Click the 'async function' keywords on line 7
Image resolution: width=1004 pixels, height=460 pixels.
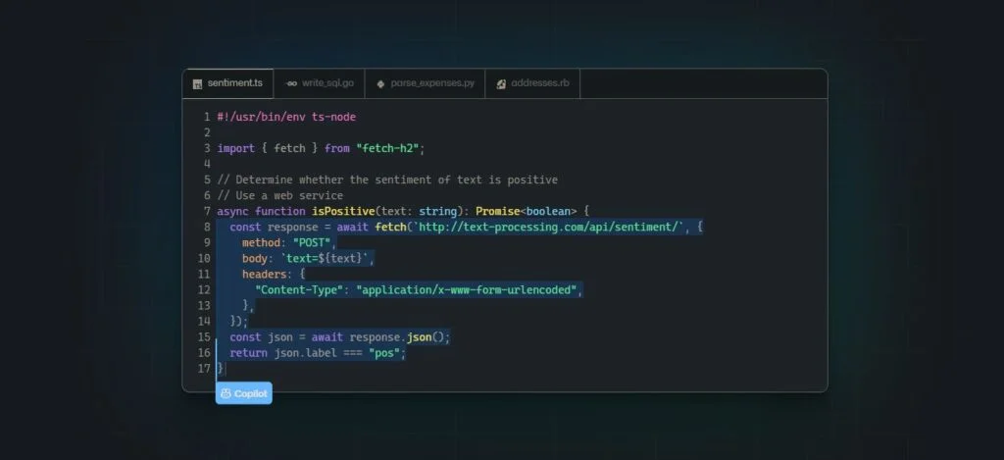coord(261,211)
